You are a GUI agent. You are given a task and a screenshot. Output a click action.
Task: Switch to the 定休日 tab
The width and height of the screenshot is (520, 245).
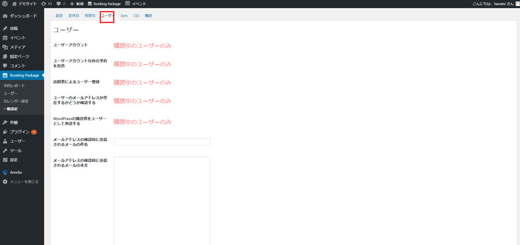coord(73,16)
